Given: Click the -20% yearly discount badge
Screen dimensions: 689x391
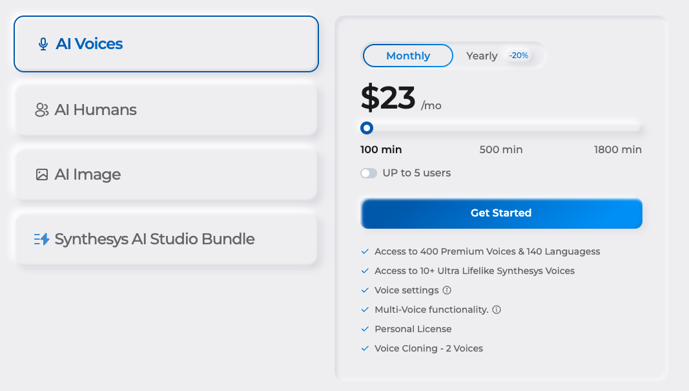Looking at the screenshot, I should (x=519, y=56).
